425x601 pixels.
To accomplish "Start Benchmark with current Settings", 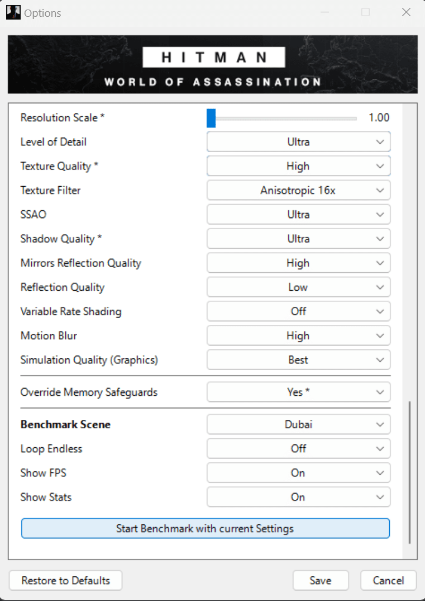I will pyautogui.click(x=205, y=528).
